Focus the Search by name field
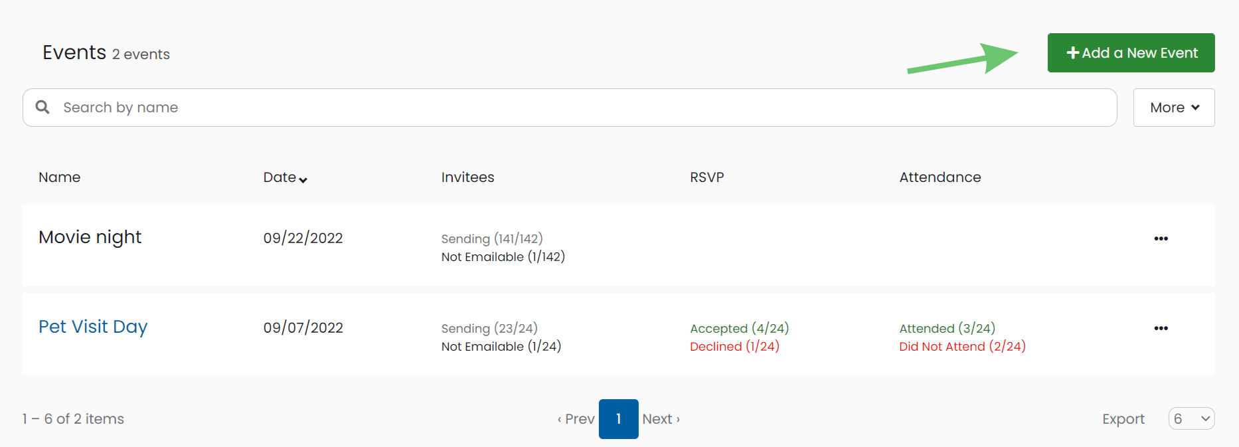The image size is (1239, 447). coord(570,108)
